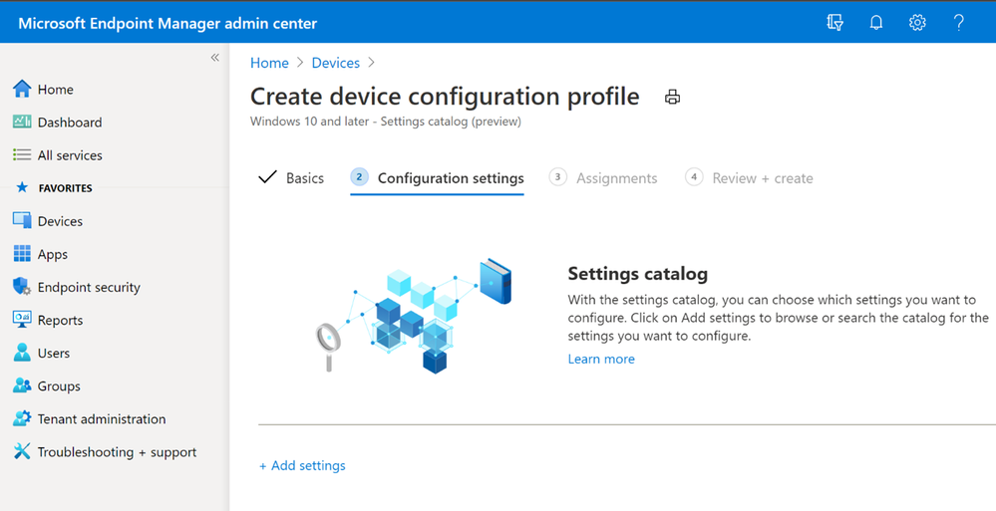Click the Dashboard chart icon

point(22,122)
